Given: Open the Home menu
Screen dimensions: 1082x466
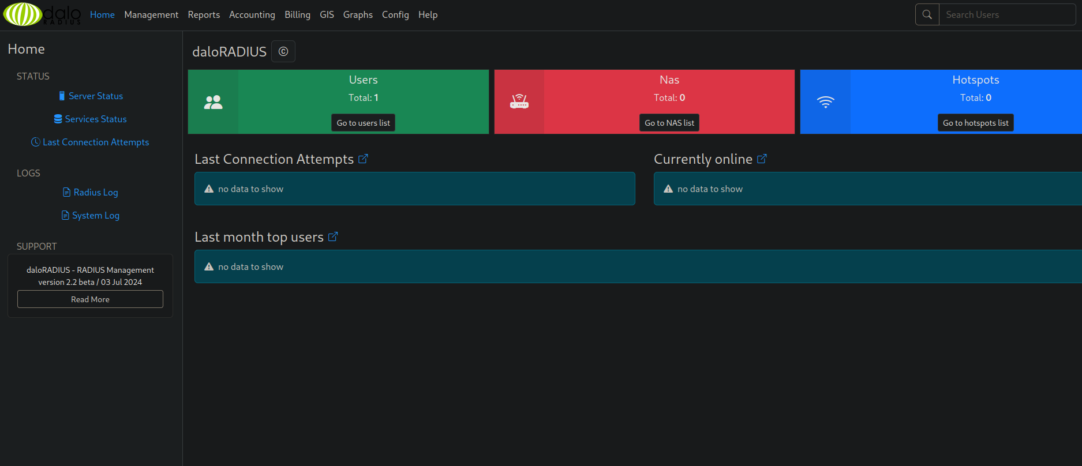Looking at the screenshot, I should click(102, 14).
